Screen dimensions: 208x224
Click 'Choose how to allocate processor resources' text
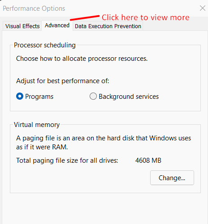[82, 59]
